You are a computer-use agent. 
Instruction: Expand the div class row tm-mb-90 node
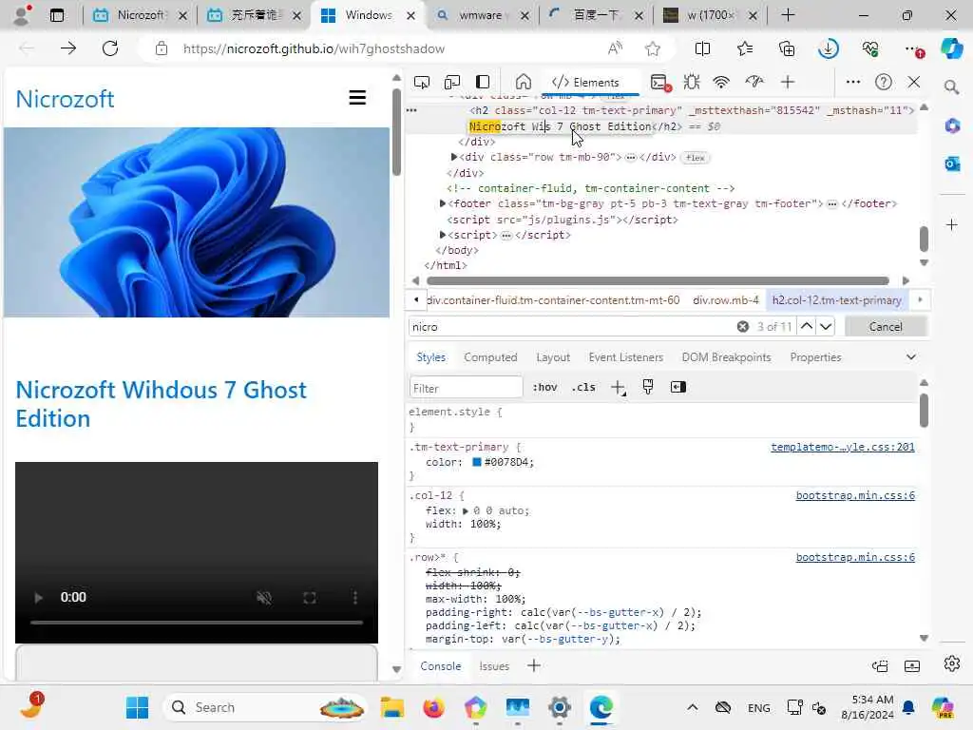tap(453, 157)
